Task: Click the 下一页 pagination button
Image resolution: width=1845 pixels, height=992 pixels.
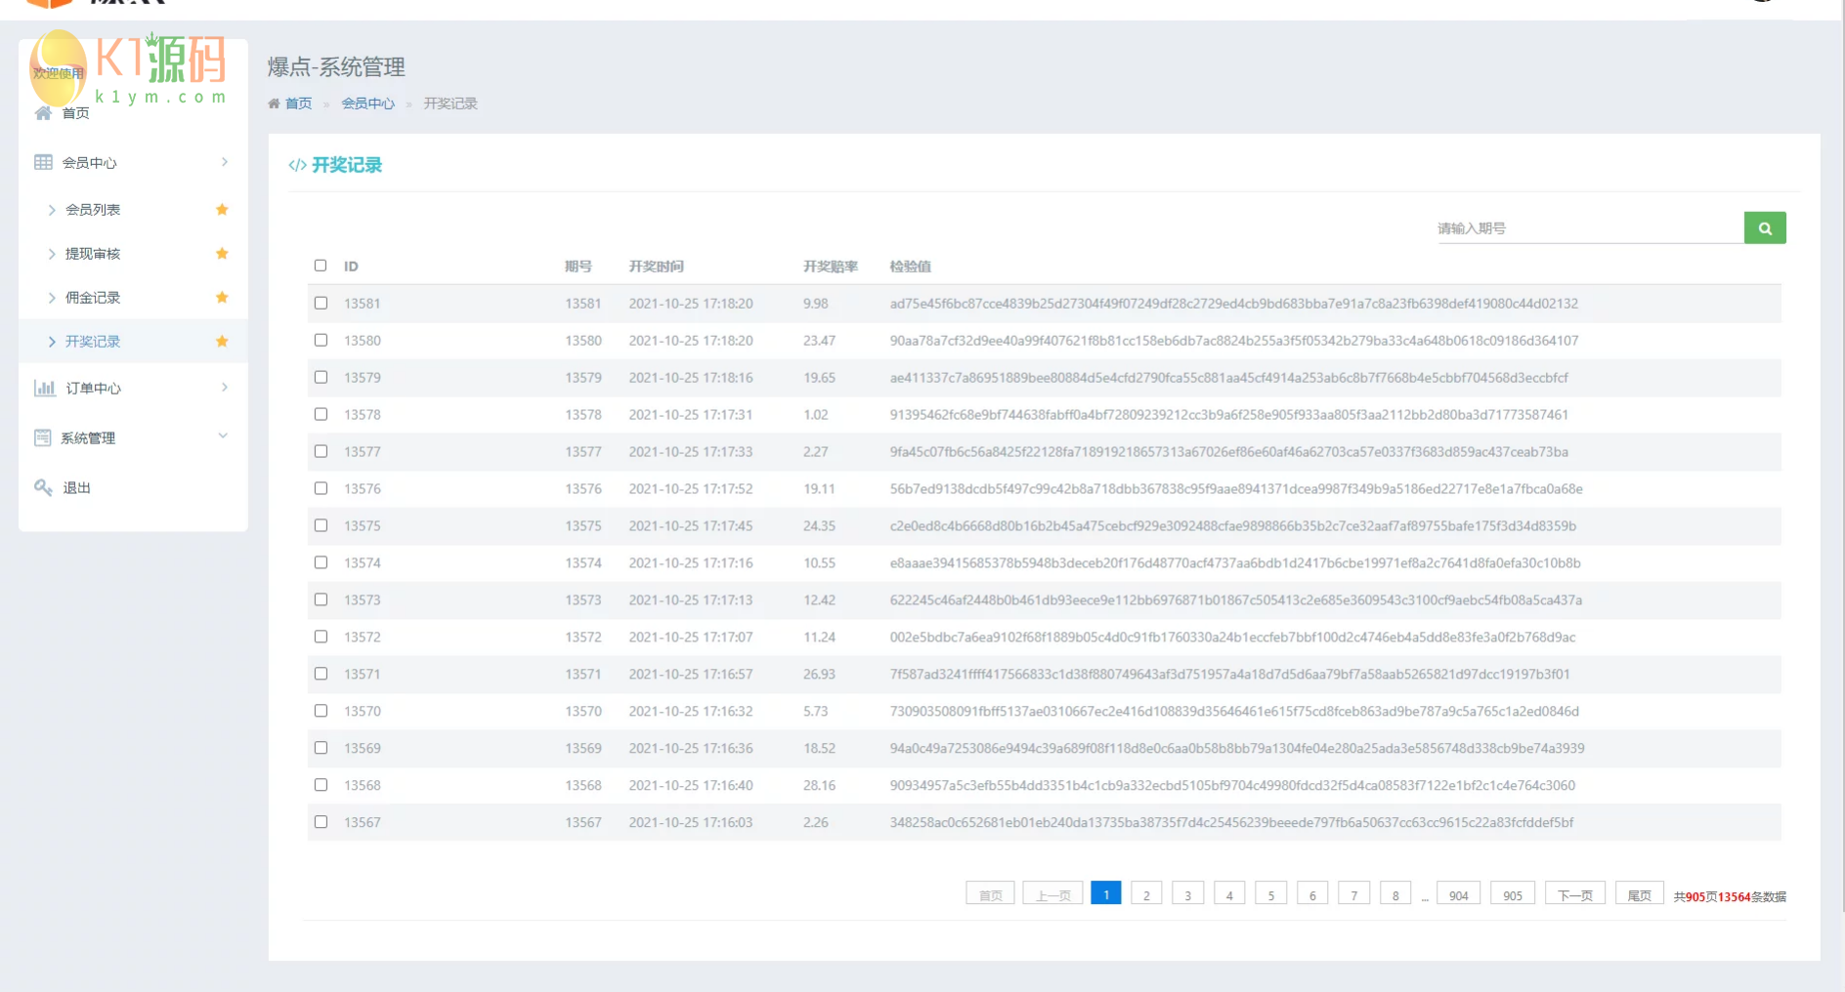Action: 1575,894
